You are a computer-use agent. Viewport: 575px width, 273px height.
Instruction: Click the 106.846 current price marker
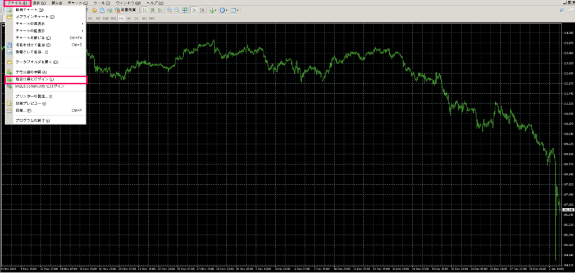pos(567,210)
